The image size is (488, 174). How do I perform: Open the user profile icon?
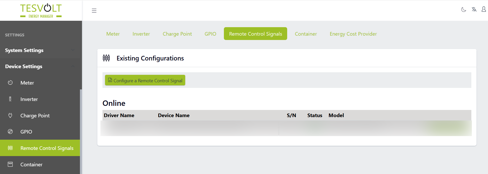[x=484, y=9]
